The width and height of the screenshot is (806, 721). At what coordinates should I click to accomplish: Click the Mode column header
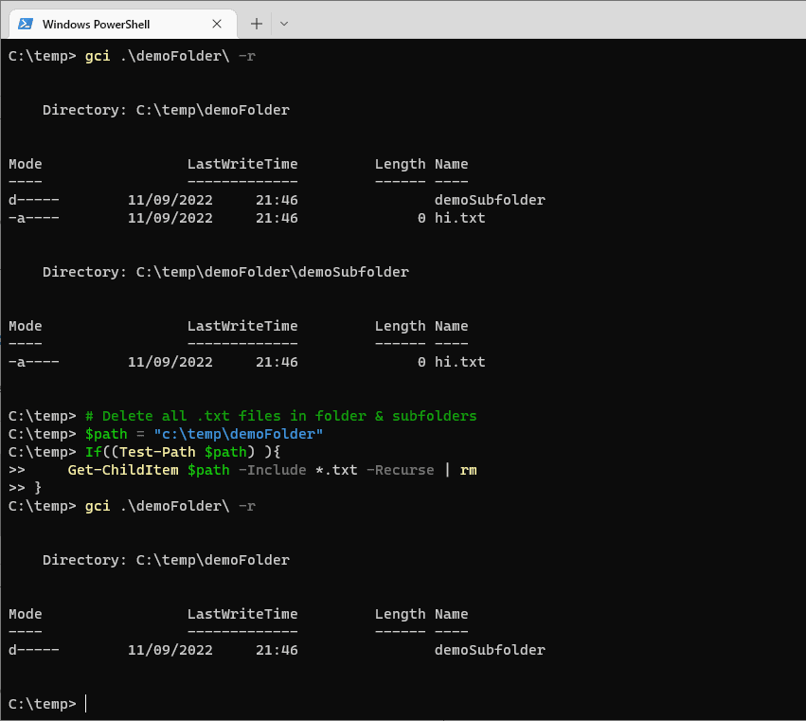click(25, 163)
